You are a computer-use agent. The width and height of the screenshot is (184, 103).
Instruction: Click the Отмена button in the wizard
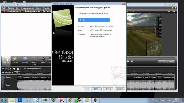point(108,89)
